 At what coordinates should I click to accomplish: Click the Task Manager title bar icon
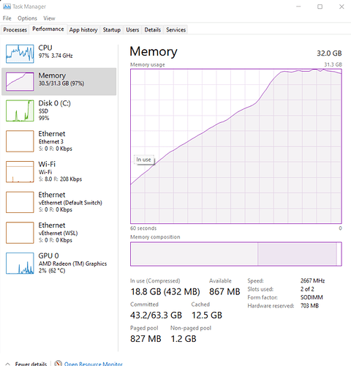[7, 7]
